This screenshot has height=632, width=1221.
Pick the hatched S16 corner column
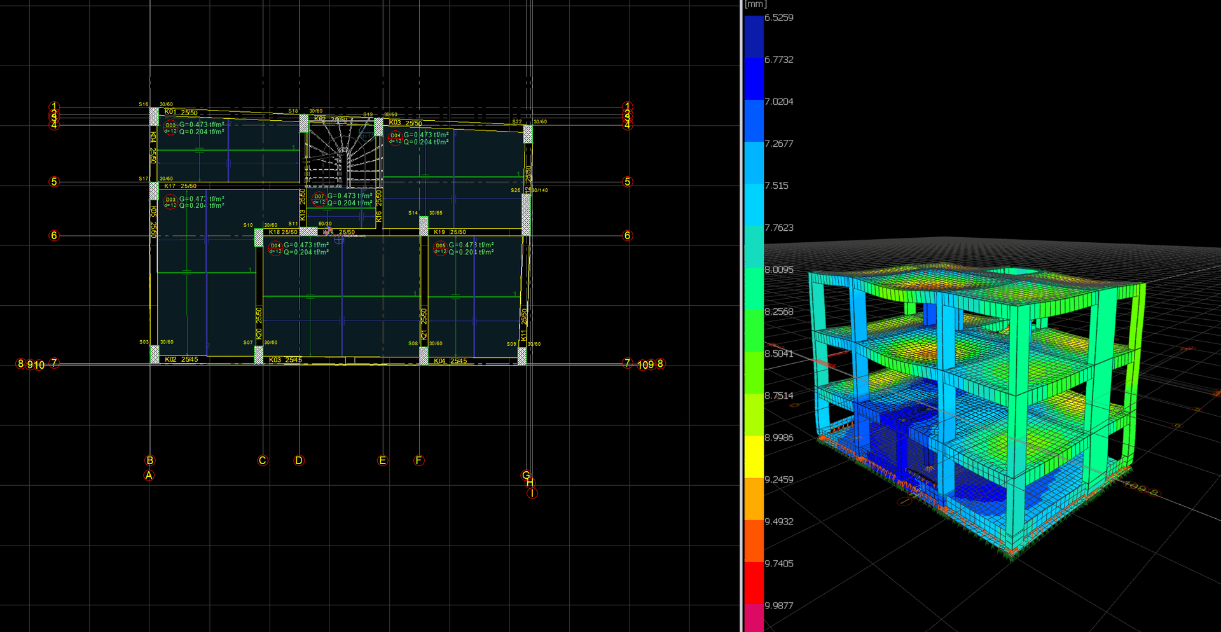tap(154, 116)
